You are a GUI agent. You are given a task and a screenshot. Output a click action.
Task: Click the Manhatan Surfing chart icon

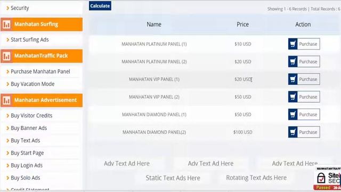[6, 25]
